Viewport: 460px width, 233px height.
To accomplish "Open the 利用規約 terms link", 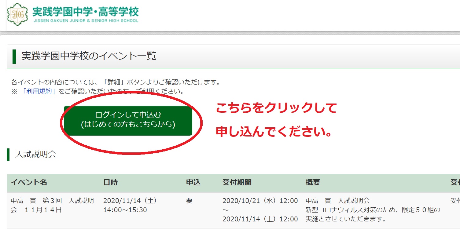I will (39, 91).
